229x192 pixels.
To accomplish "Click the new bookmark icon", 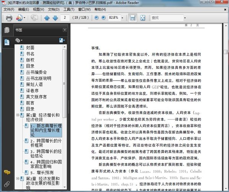I will (62, 40).
